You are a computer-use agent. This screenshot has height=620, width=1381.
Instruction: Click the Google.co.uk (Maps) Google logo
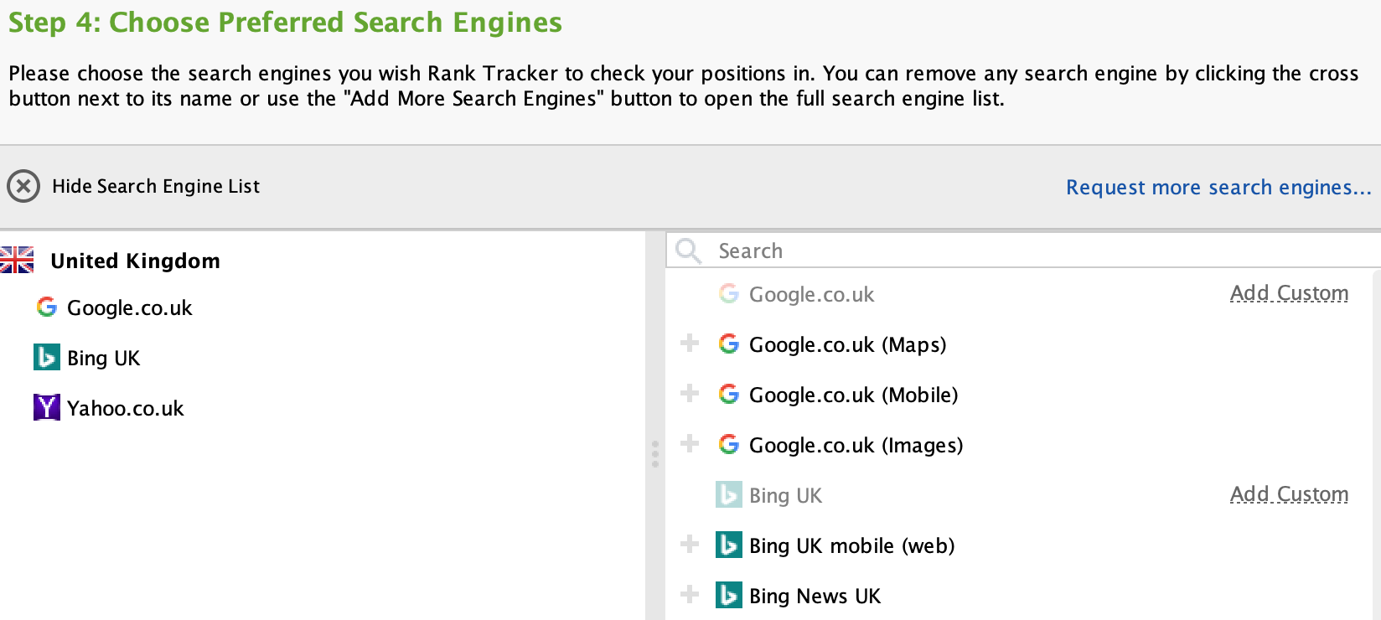click(x=729, y=344)
